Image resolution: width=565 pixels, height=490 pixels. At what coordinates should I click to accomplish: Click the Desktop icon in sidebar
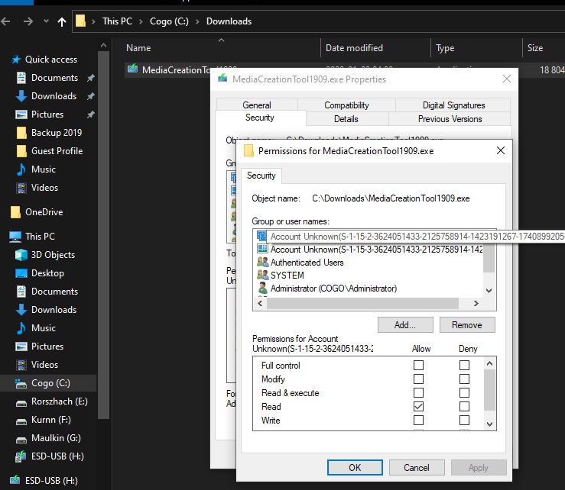(x=21, y=273)
